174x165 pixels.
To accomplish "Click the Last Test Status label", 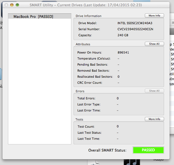I will pyautogui.click(x=89, y=133).
